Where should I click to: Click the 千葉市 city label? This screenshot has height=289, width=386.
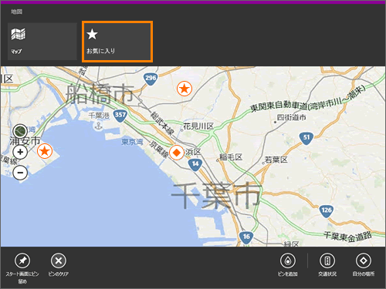(216, 195)
